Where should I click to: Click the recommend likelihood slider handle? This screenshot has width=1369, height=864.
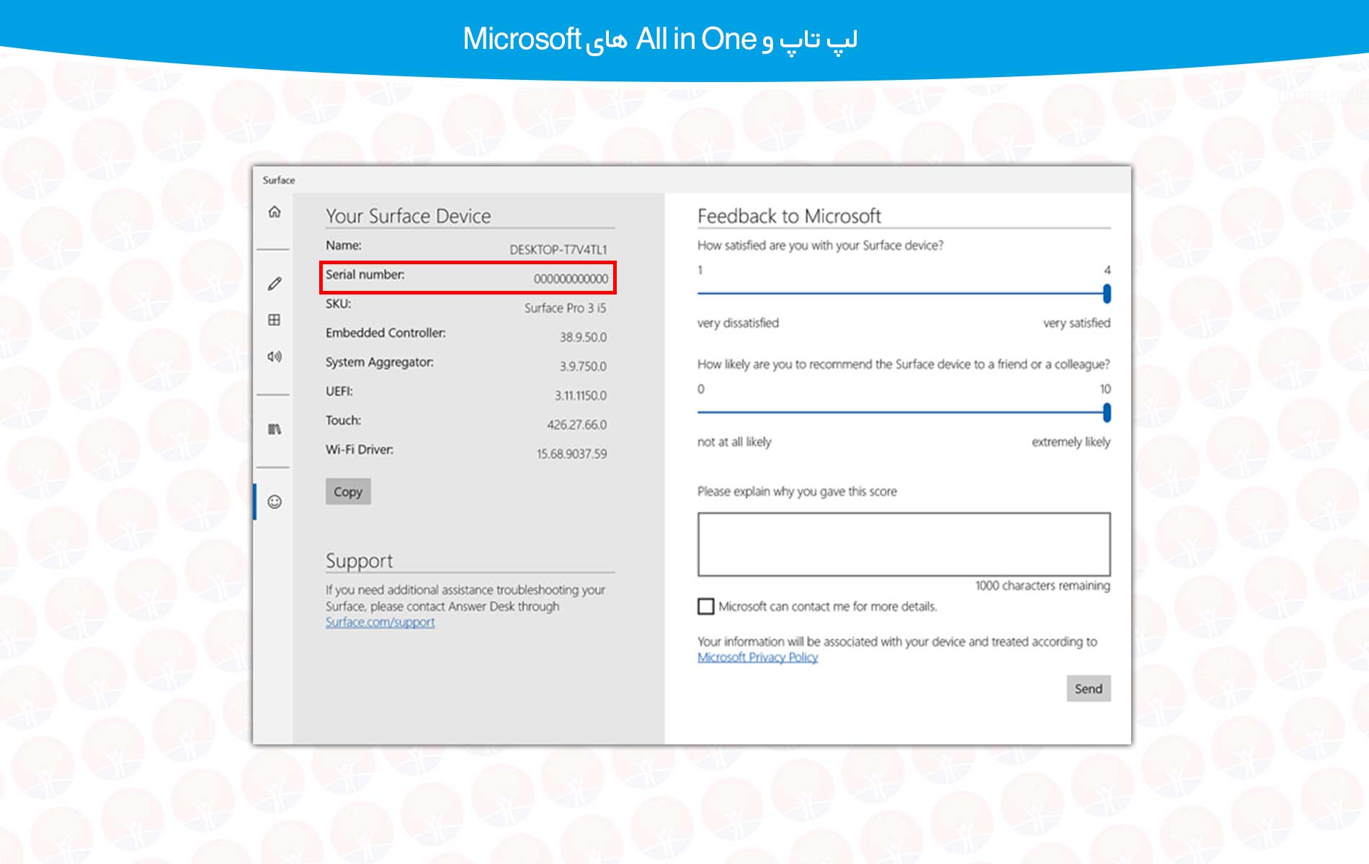pos(1107,413)
